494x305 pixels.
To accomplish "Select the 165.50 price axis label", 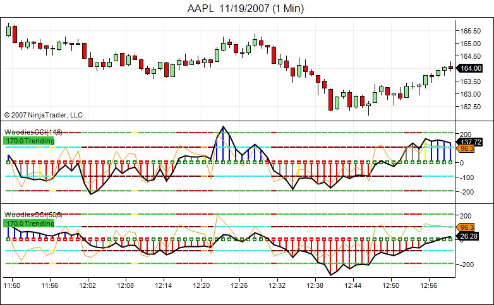I will pos(471,31).
